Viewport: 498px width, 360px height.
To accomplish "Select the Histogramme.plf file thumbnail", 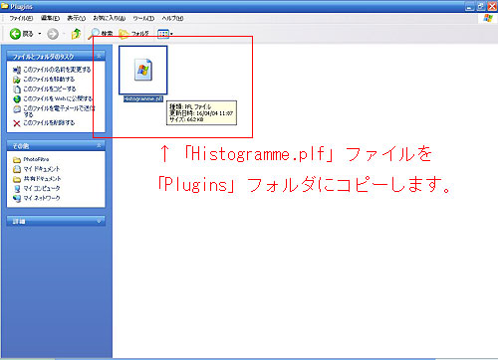I will 143,70.
